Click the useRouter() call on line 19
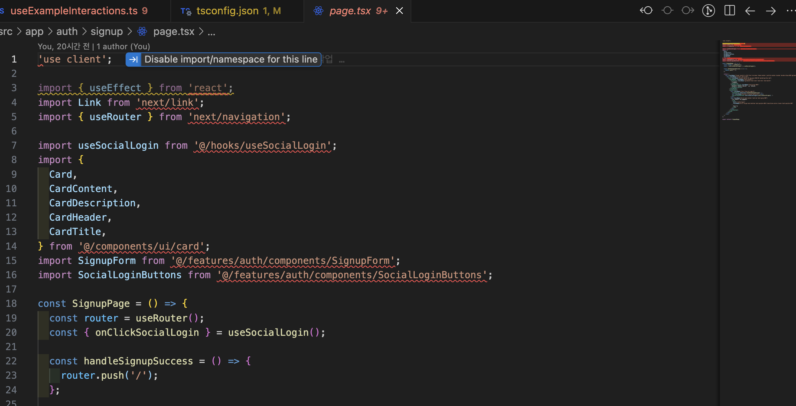 click(167, 318)
